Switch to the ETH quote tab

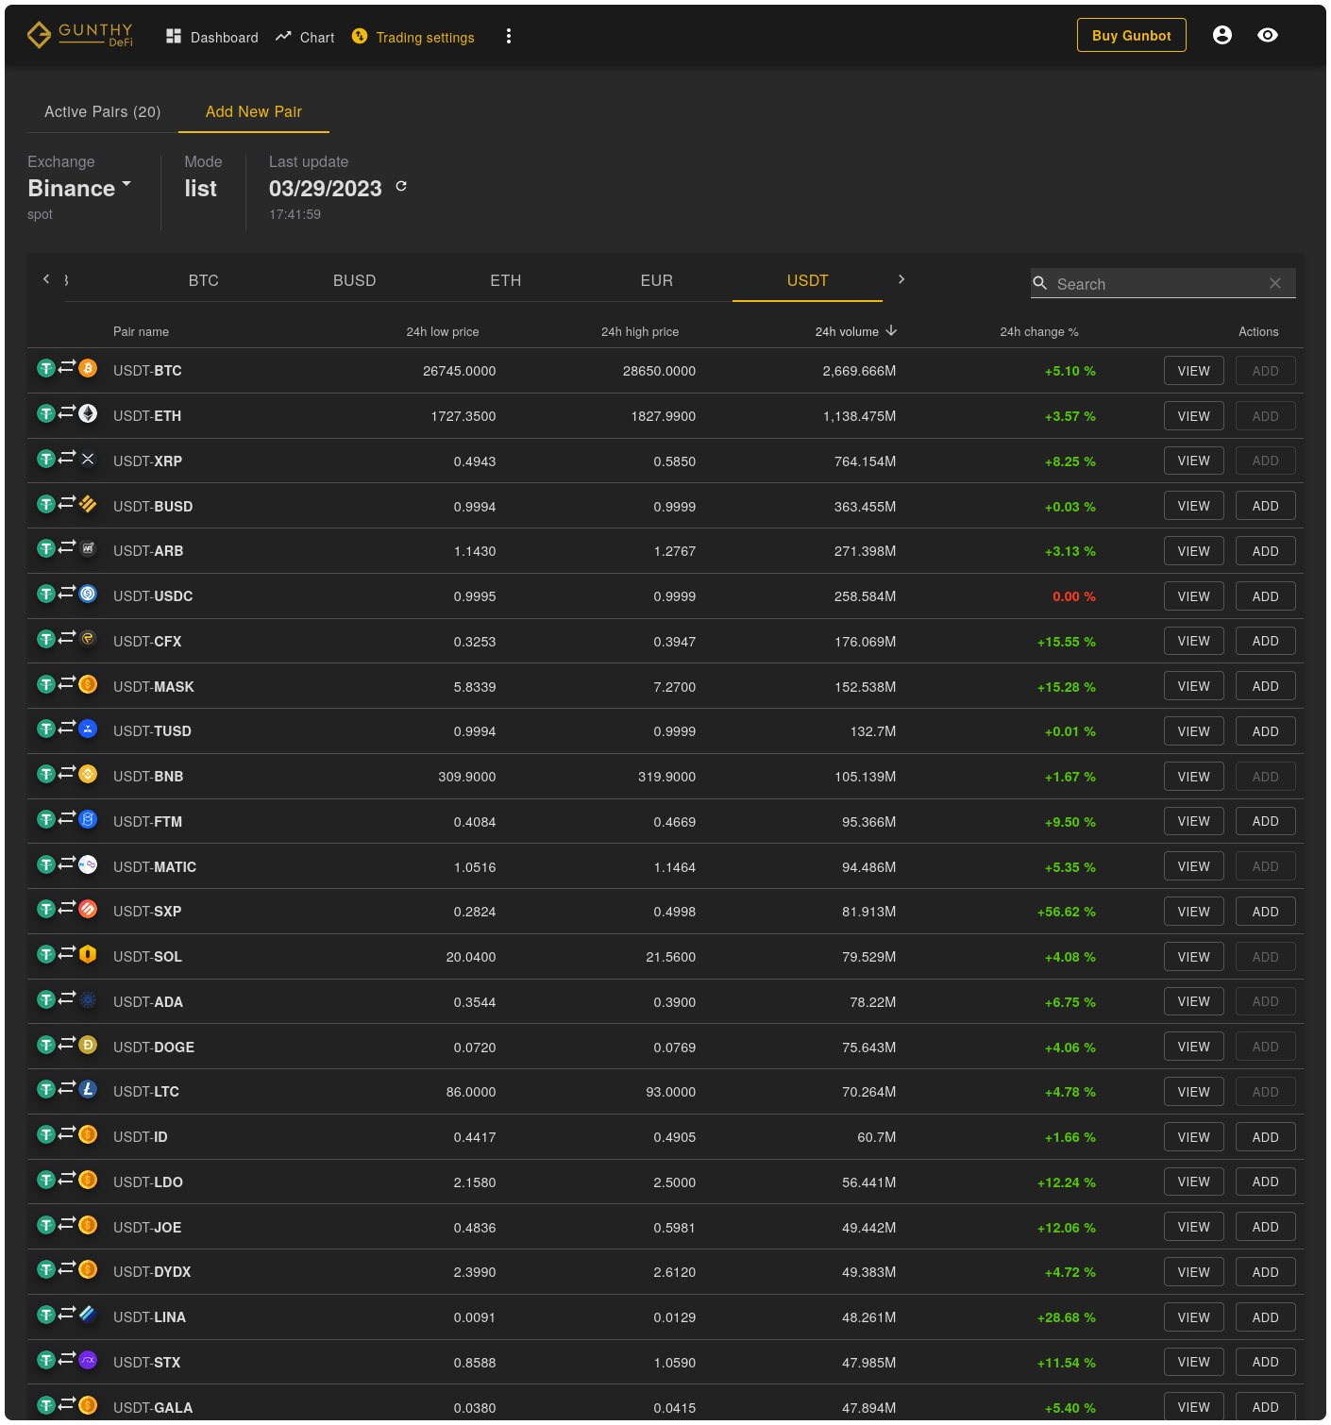tap(506, 280)
